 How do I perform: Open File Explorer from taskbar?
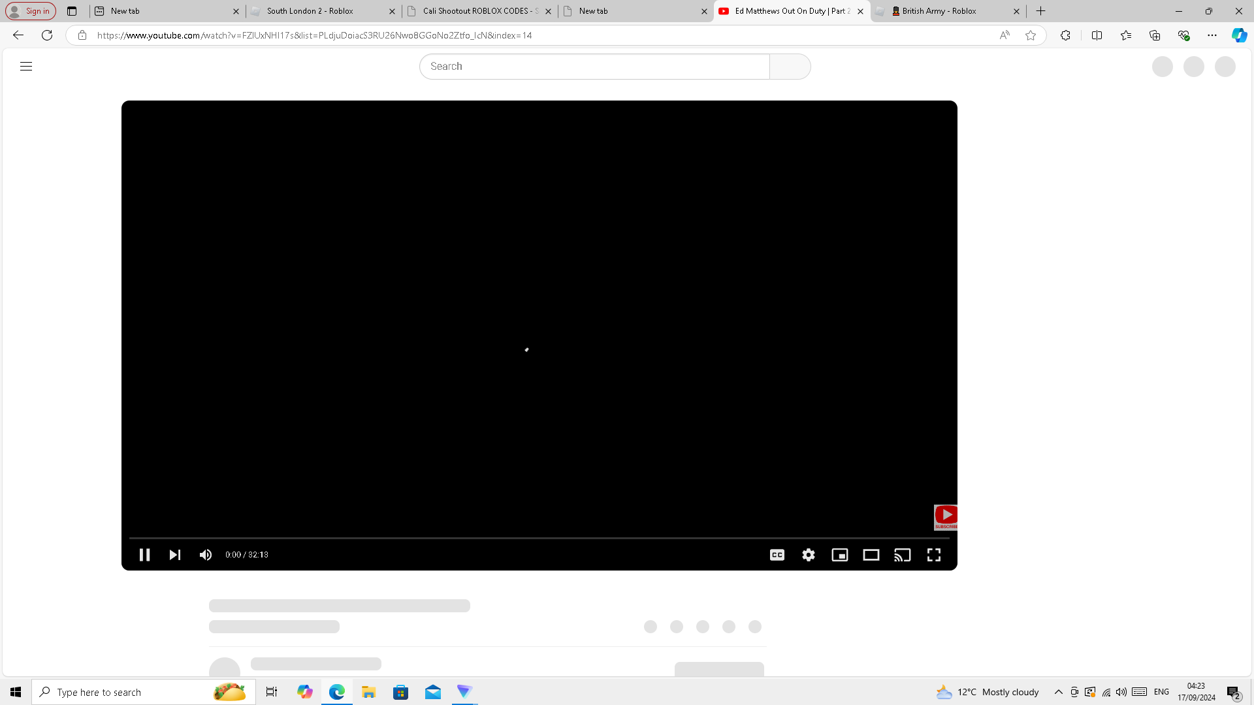[x=368, y=692]
